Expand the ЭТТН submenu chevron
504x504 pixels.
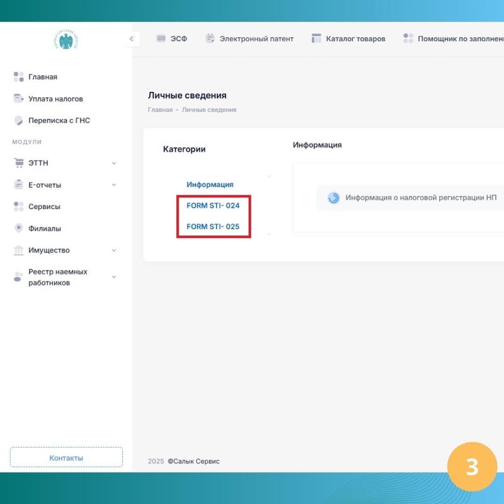tap(114, 163)
